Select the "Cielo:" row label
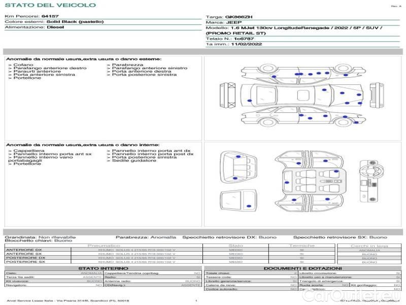The height and width of the screenshot is (305, 406). pyautogui.click(x=11, y=273)
